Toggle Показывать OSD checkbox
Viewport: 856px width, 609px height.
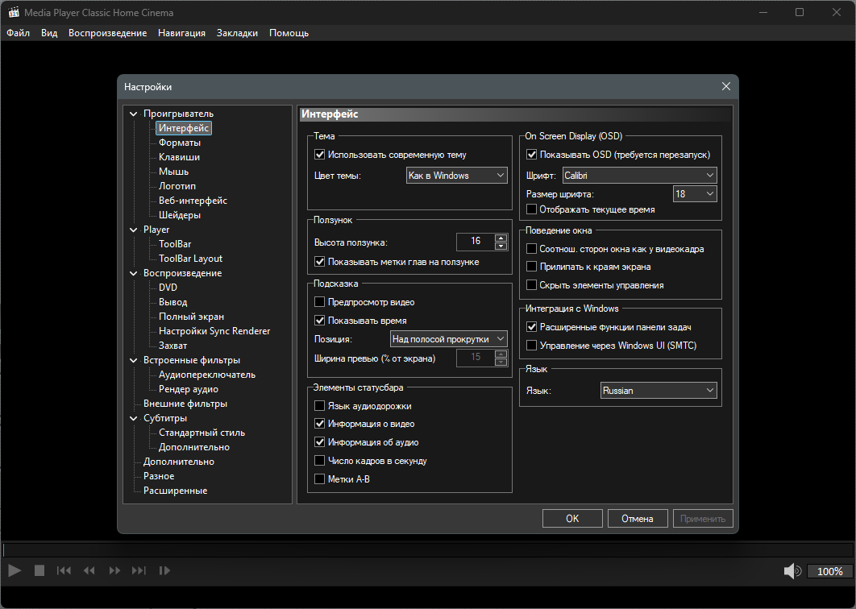[x=531, y=155]
